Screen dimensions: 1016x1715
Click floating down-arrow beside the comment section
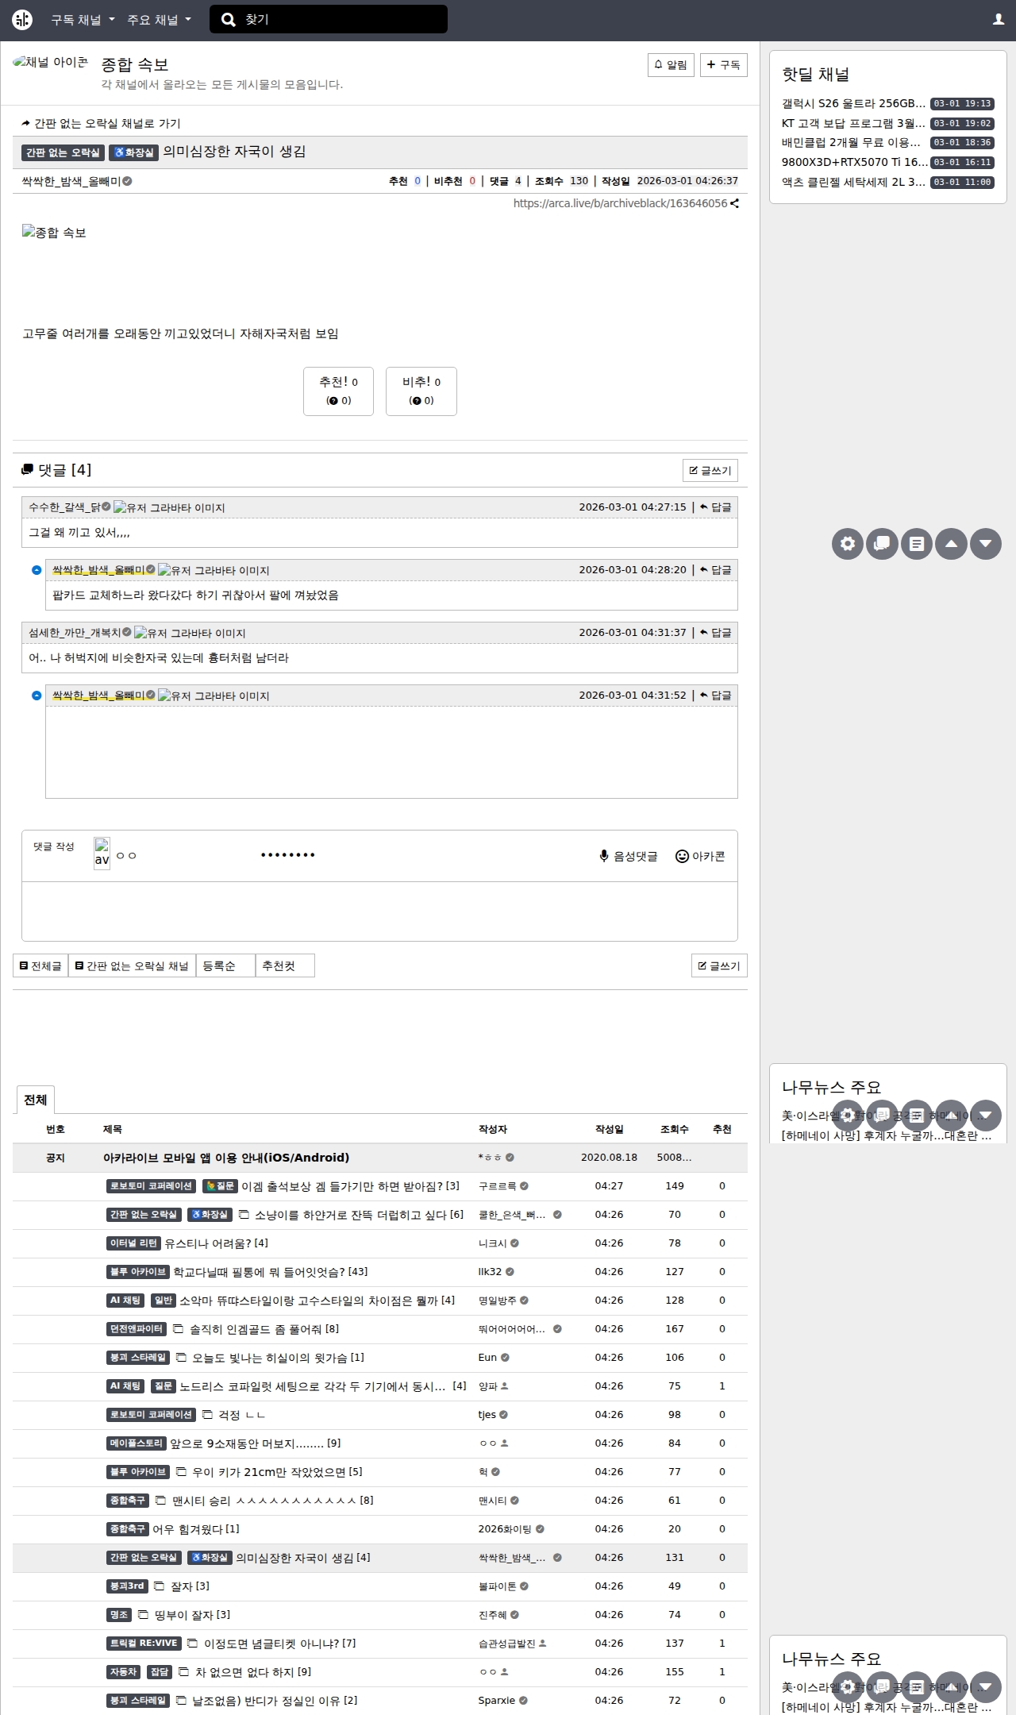click(x=986, y=544)
